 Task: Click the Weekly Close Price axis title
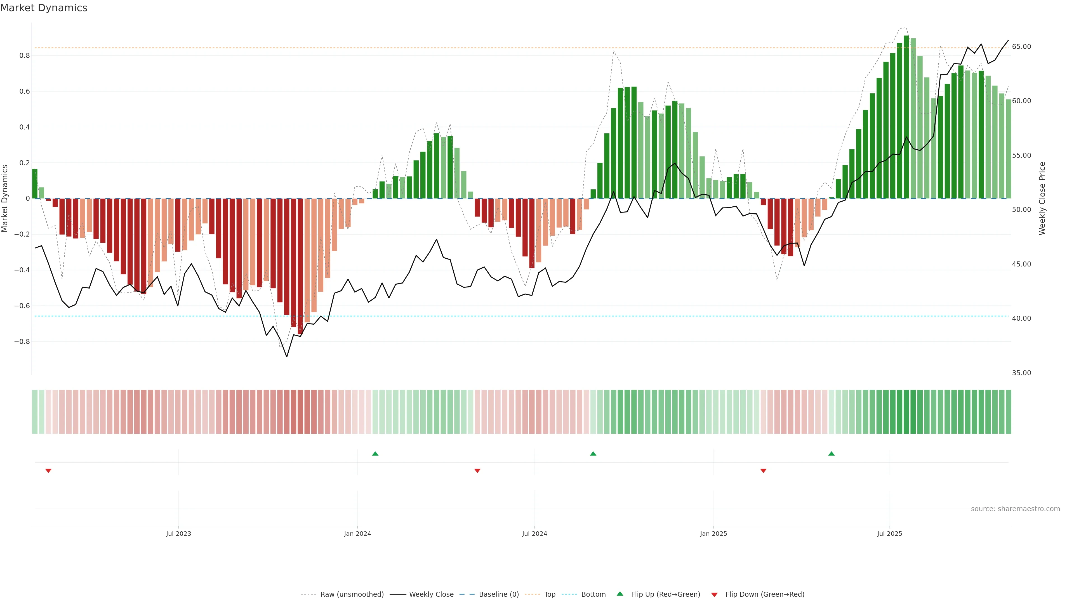coord(1042,199)
